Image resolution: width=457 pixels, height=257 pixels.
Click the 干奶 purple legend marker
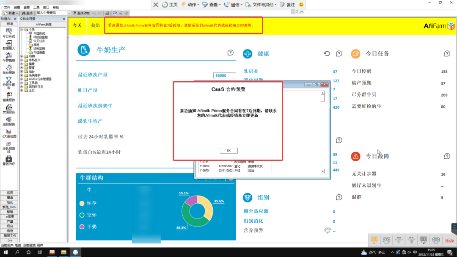[x=82, y=227]
